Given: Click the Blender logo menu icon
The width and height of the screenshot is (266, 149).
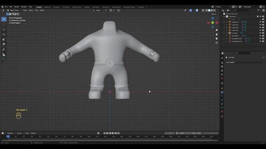Looking at the screenshot, I should point(2,7).
